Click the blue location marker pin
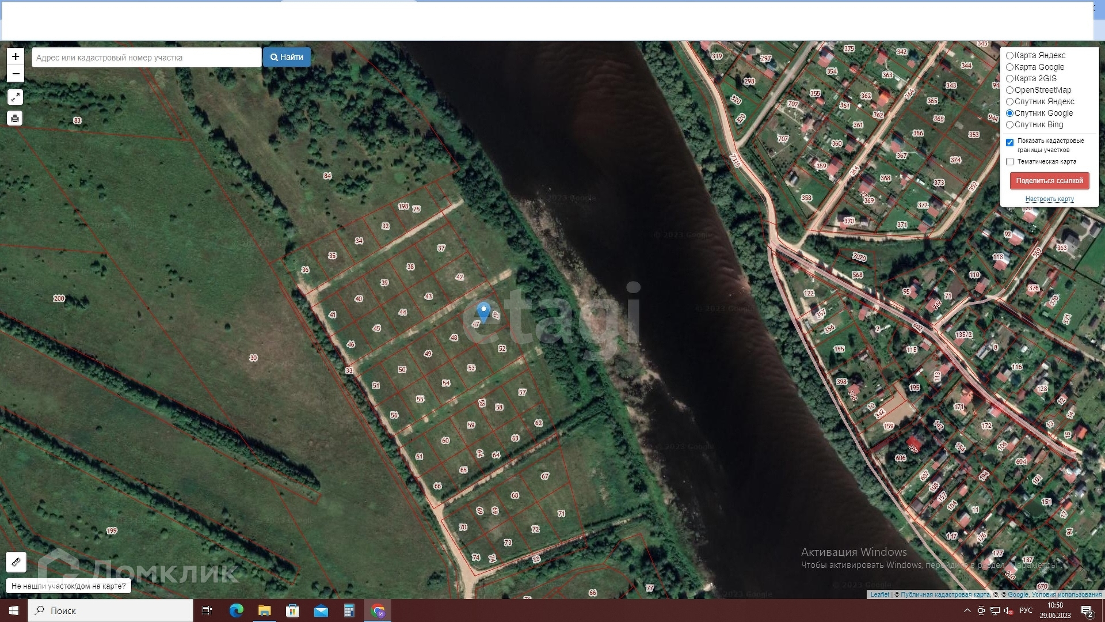Viewport: 1105px width, 622px height. (x=483, y=312)
